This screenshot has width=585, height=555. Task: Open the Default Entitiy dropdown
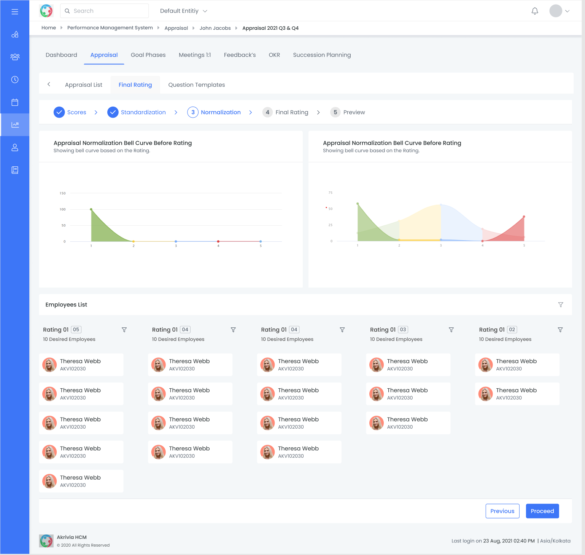tap(184, 11)
